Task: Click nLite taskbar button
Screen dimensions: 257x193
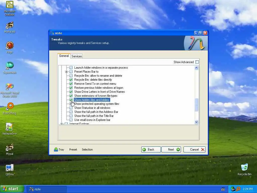Action: (x=46, y=189)
